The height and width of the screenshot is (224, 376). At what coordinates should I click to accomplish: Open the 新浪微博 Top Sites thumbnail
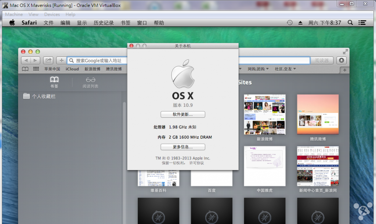point(265,114)
